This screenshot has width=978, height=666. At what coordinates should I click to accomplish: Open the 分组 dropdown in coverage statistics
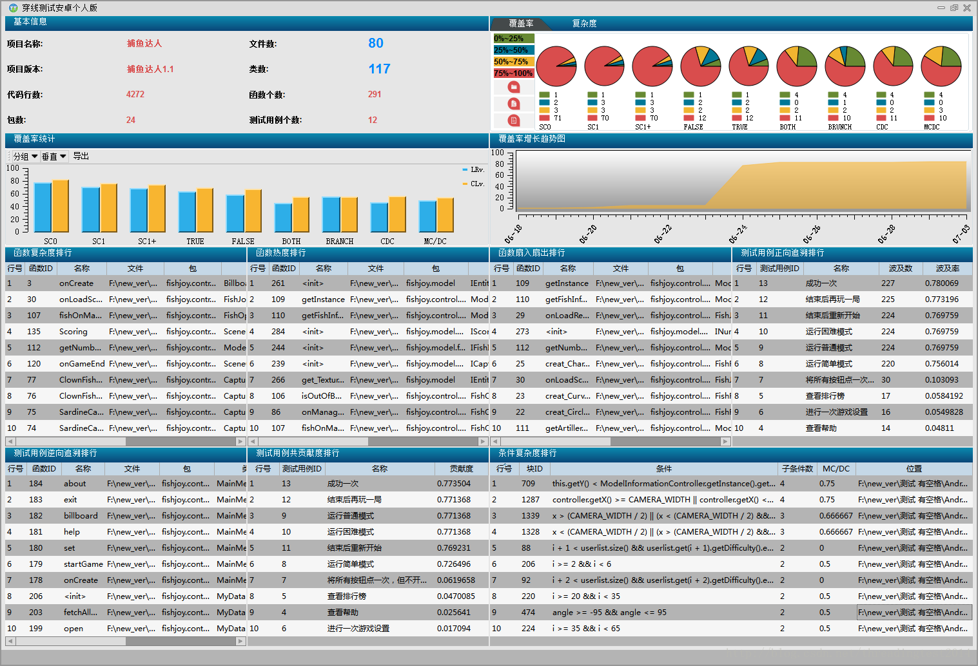(x=25, y=157)
